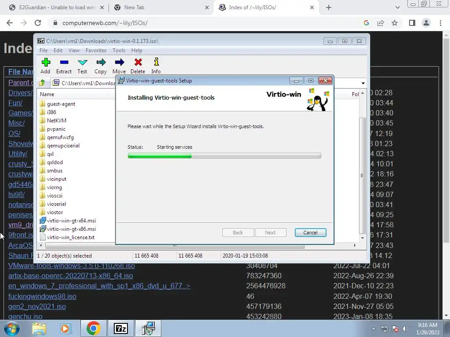The height and width of the screenshot is (337, 450).
Task: Click the volume speaker tray icon
Action: tap(406, 329)
